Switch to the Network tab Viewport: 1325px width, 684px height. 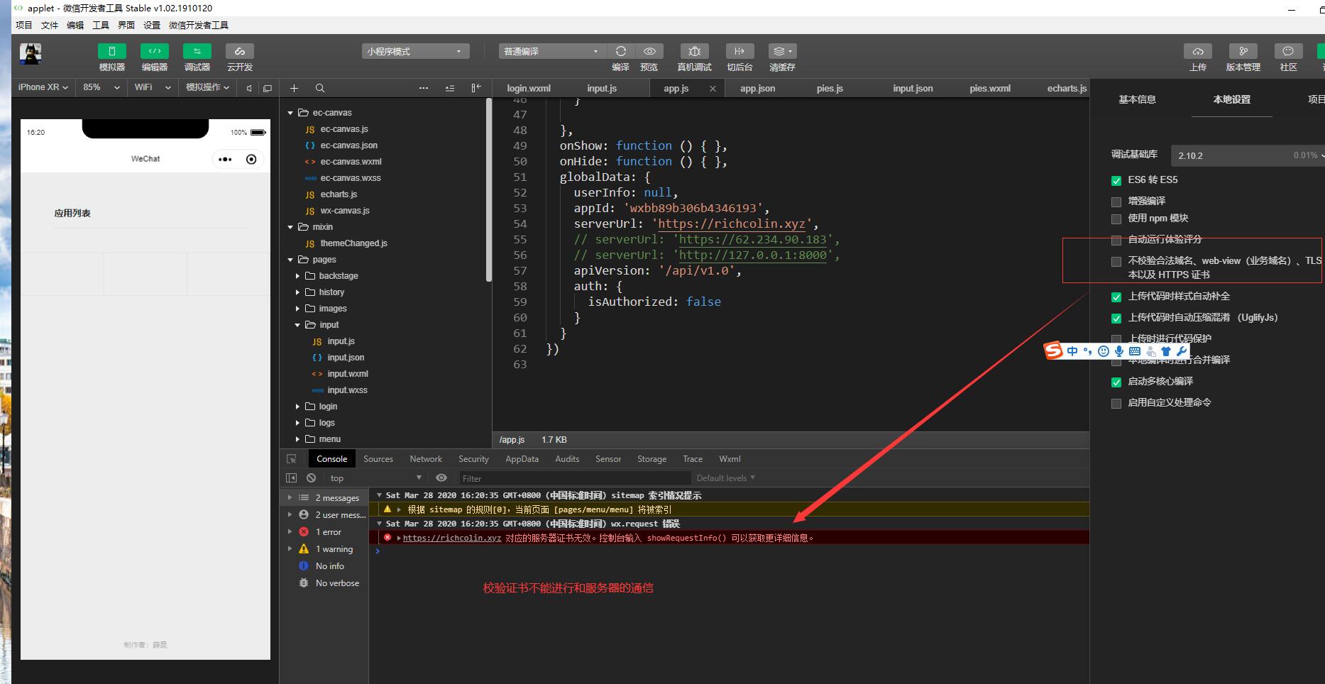pos(426,459)
